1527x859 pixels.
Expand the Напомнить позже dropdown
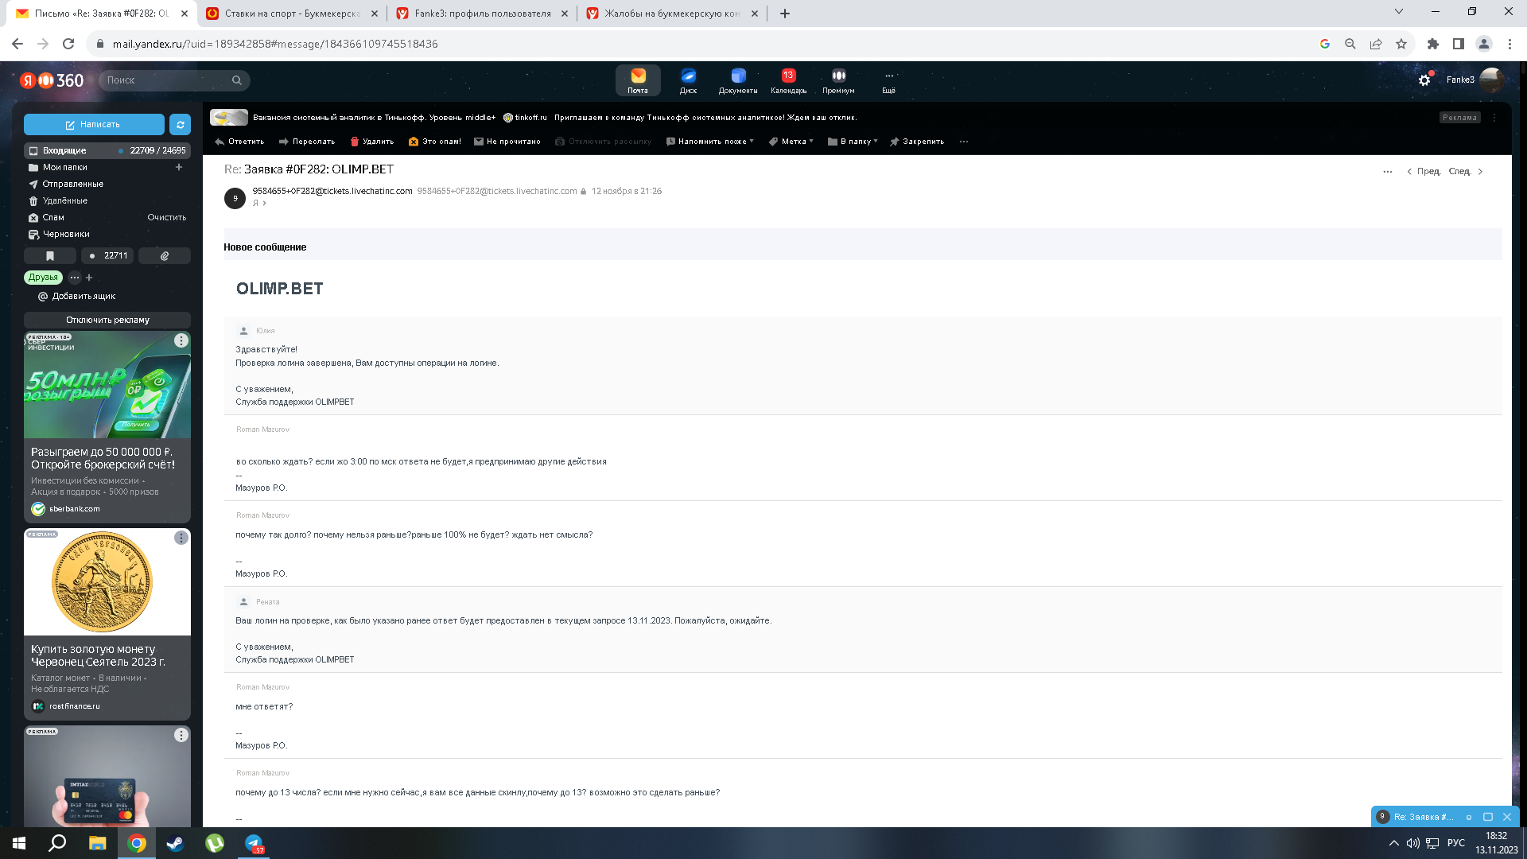tap(710, 142)
